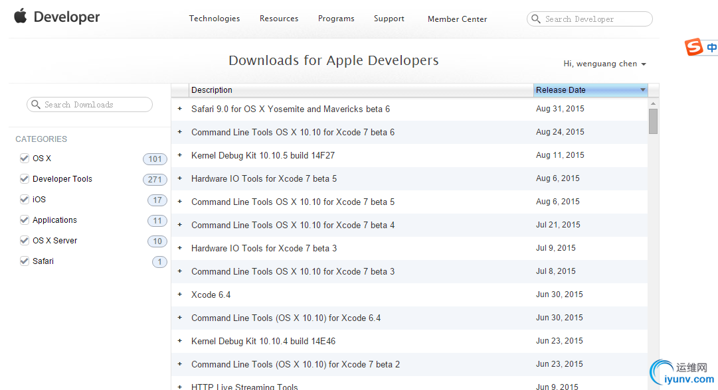Screen dimensions: 718x390
Task: Click the Apple logo icon
Action: (20, 17)
